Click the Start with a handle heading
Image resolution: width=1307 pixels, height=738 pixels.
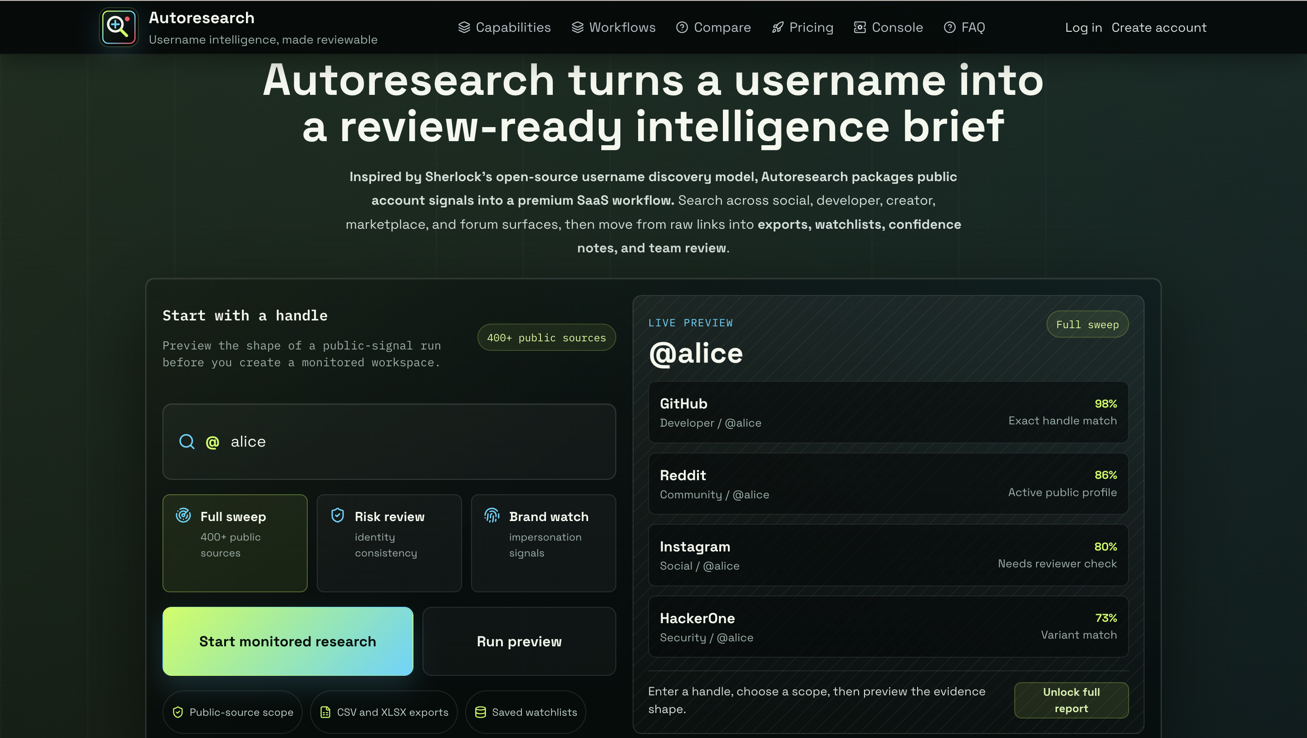coord(245,316)
